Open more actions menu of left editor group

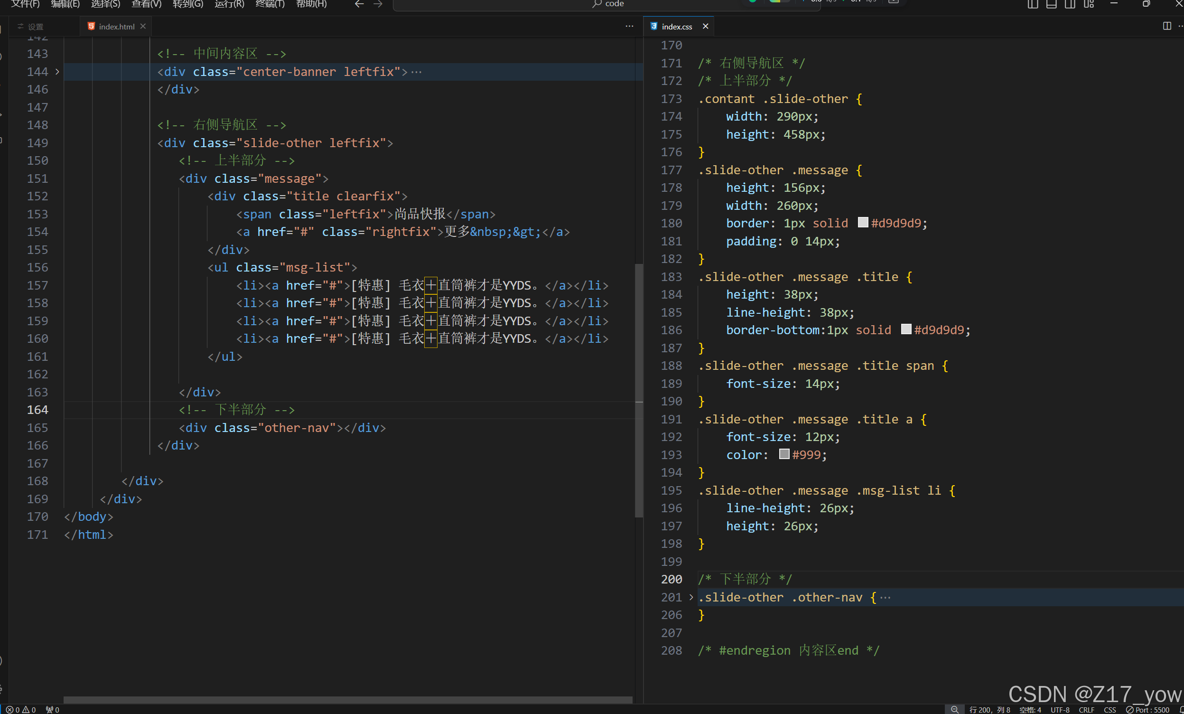(x=629, y=27)
